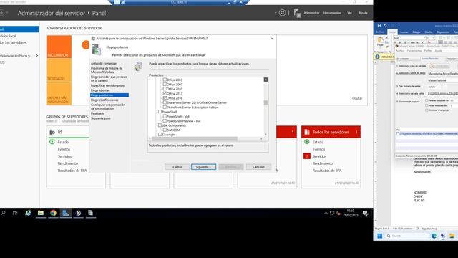
Task: Expand file services item in sidebar
Action: tap(37, 56)
